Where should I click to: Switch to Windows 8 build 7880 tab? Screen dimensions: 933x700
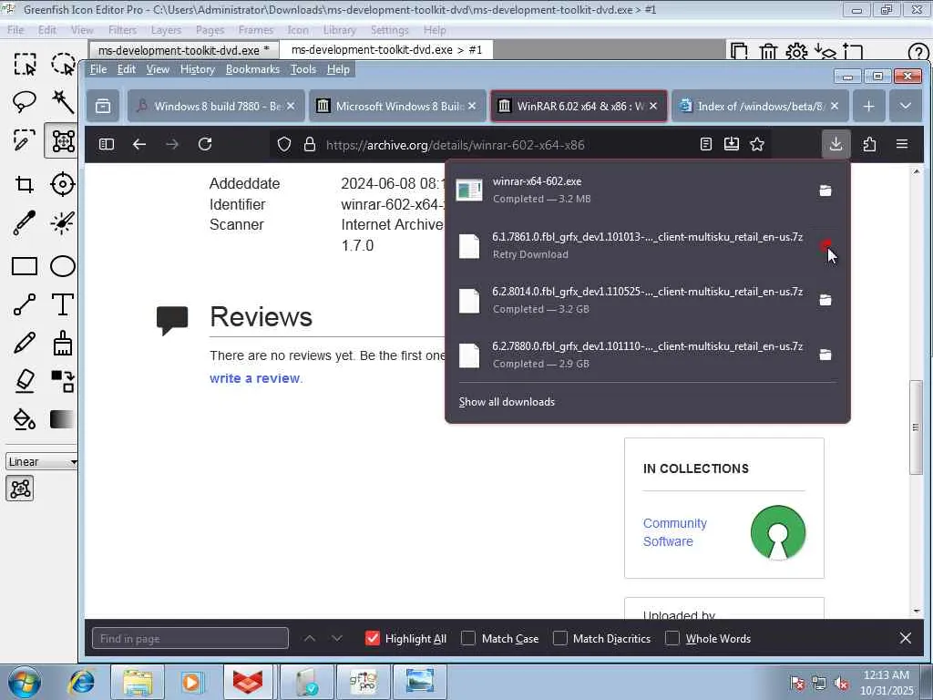216,106
